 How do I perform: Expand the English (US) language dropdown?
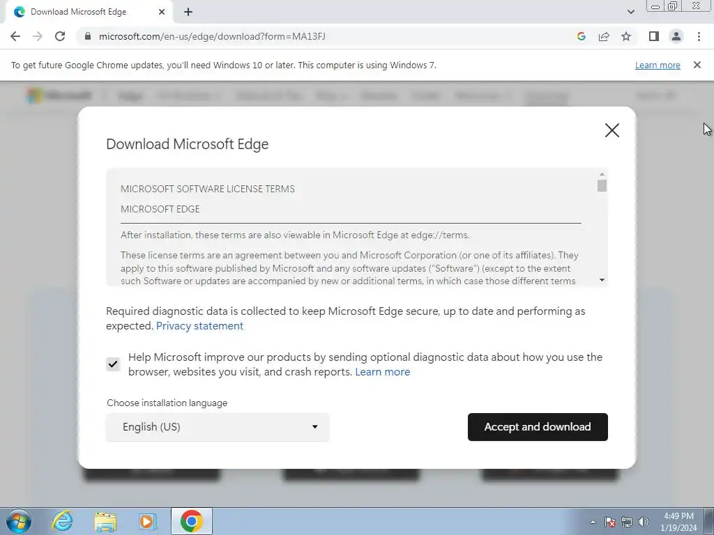(218, 427)
